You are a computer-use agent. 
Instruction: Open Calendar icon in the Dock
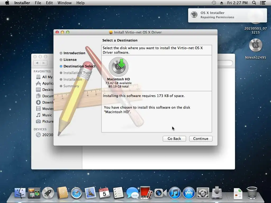tap(104, 193)
